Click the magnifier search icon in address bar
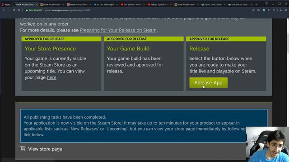 coord(253,10)
